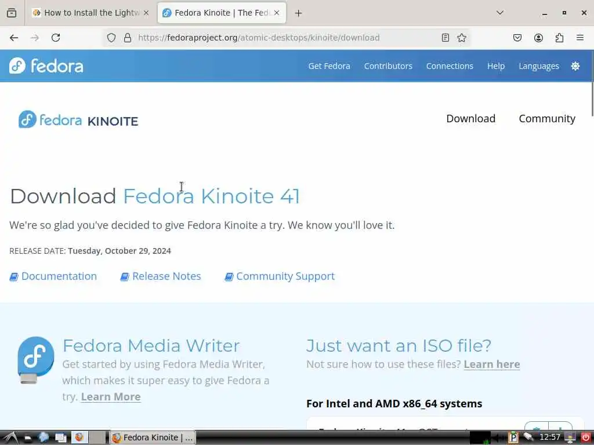
Task: Go to the Community section link
Action: point(547,118)
